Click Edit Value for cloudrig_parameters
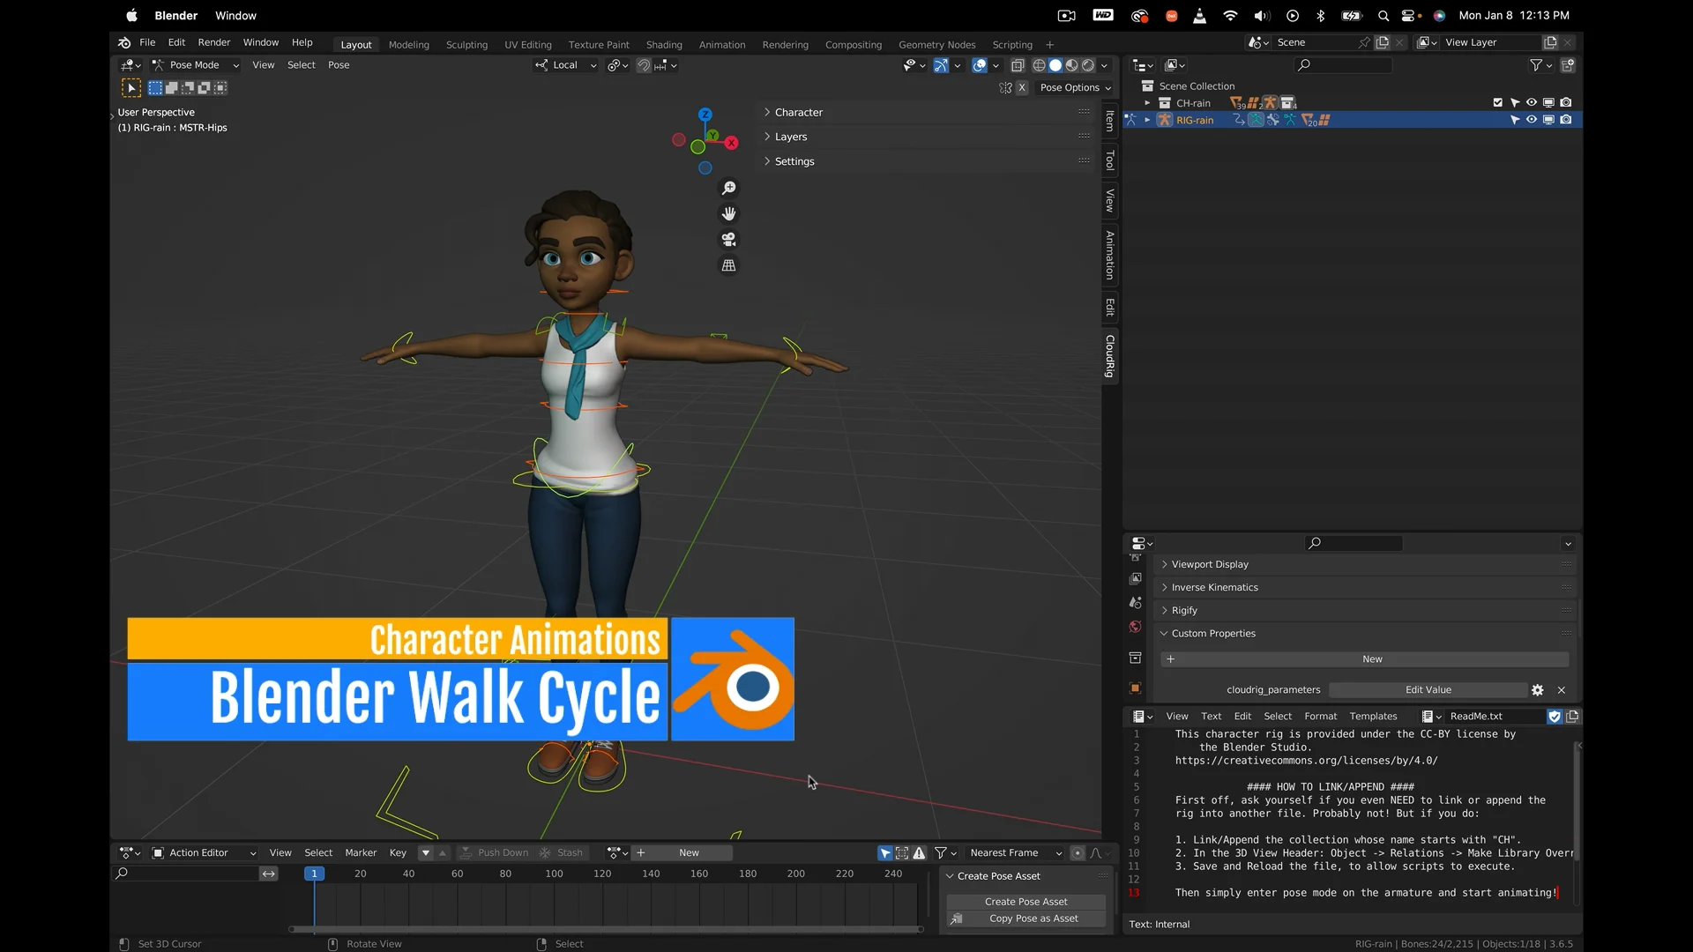Image resolution: width=1693 pixels, height=952 pixels. [1428, 690]
